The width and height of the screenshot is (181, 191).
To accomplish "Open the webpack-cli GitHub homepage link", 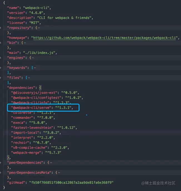I will [x=105, y=38].
